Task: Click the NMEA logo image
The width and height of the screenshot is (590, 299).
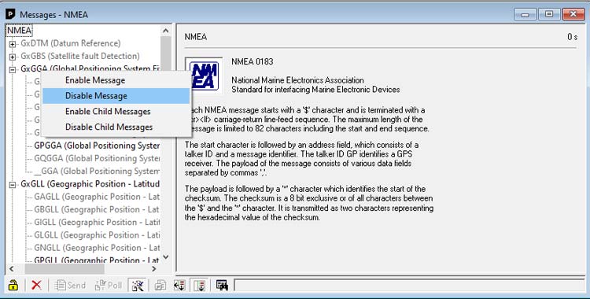Action: pyautogui.click(x=204, y=75)
